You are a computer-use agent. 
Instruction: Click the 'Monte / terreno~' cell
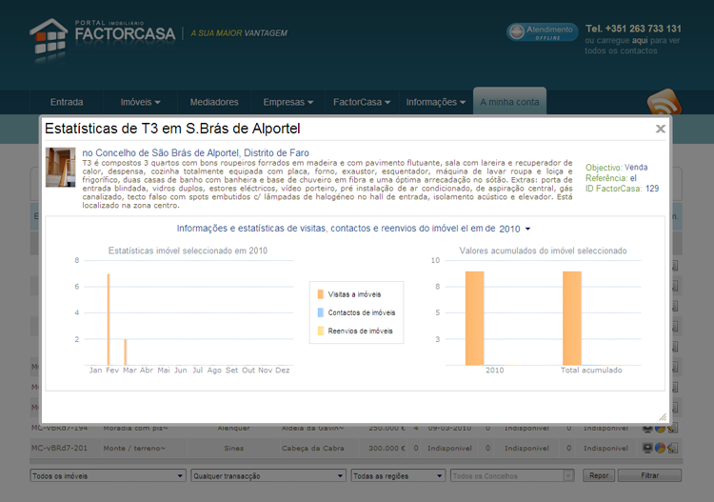click(x=134, y=449)
